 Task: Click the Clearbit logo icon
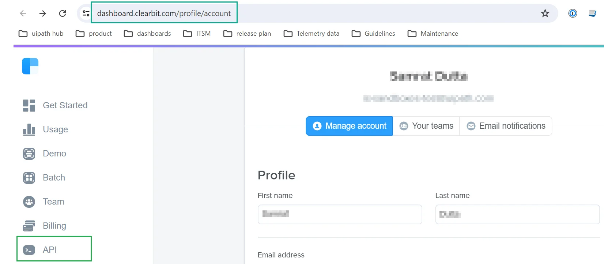pyautogui.click(x=30, y=66)
